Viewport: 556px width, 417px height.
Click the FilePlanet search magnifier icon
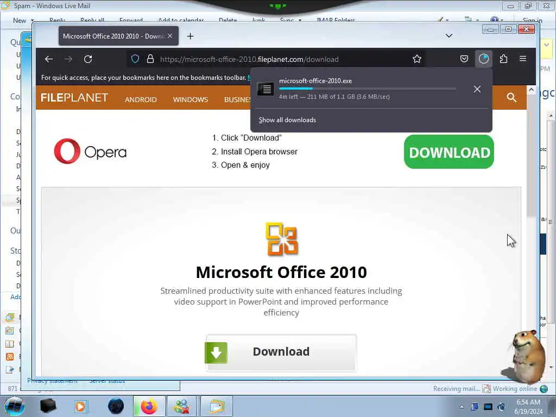511,98
